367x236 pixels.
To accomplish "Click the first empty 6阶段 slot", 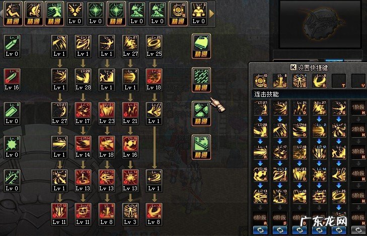I will coord(260,218).
